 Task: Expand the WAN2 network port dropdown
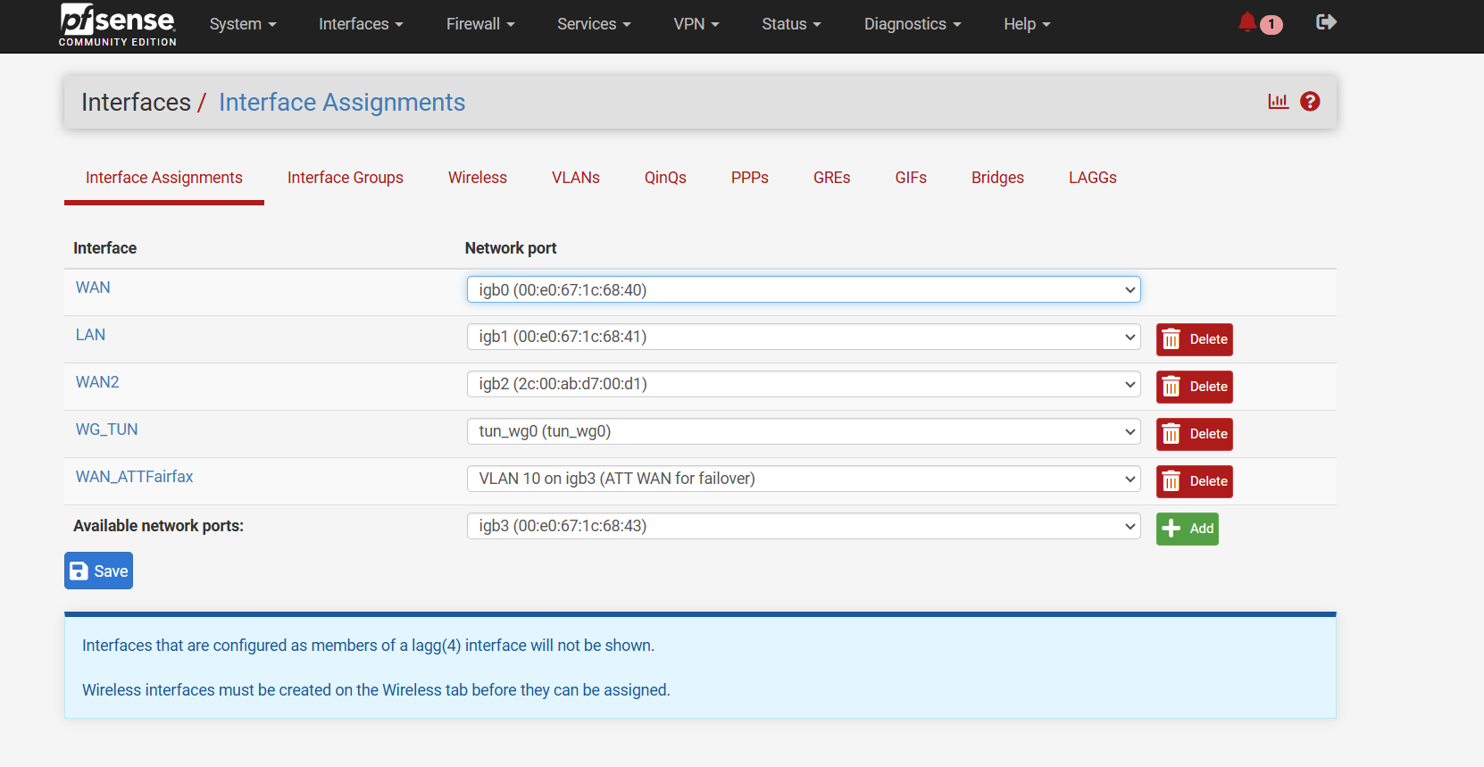[804, 384]
